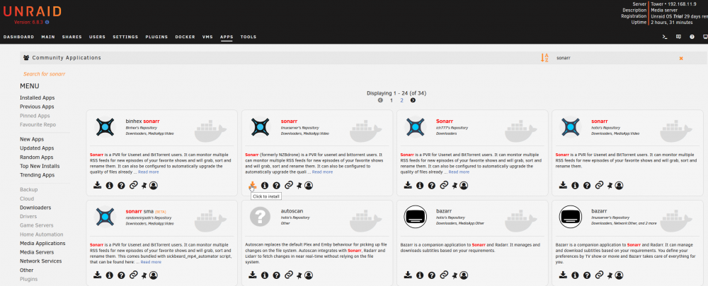Open Random Apps list

[37, 157]
